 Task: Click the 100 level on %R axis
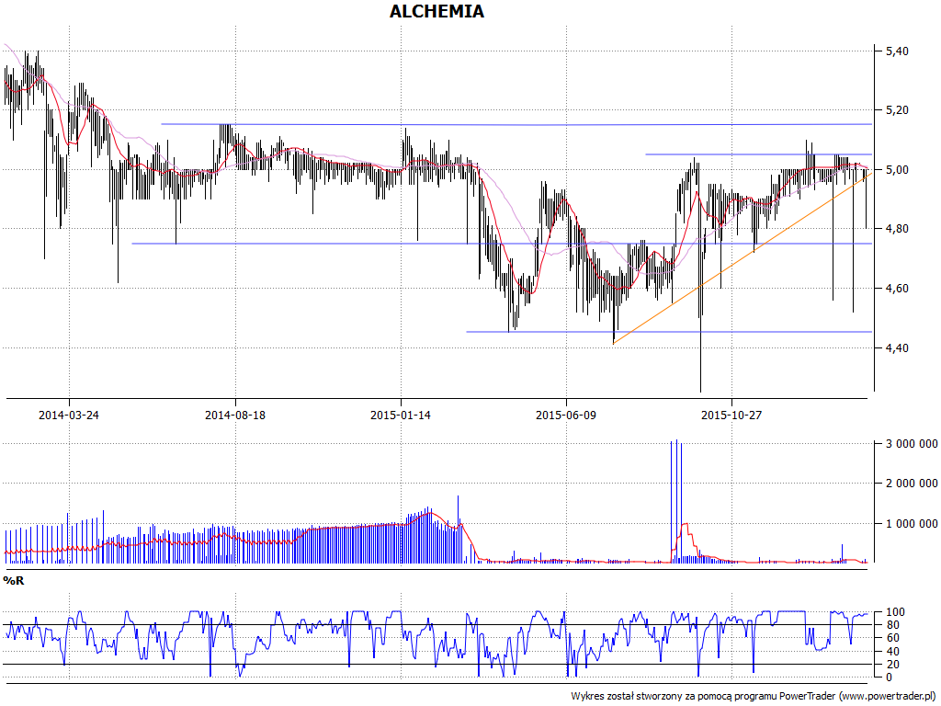click(893, 612)
